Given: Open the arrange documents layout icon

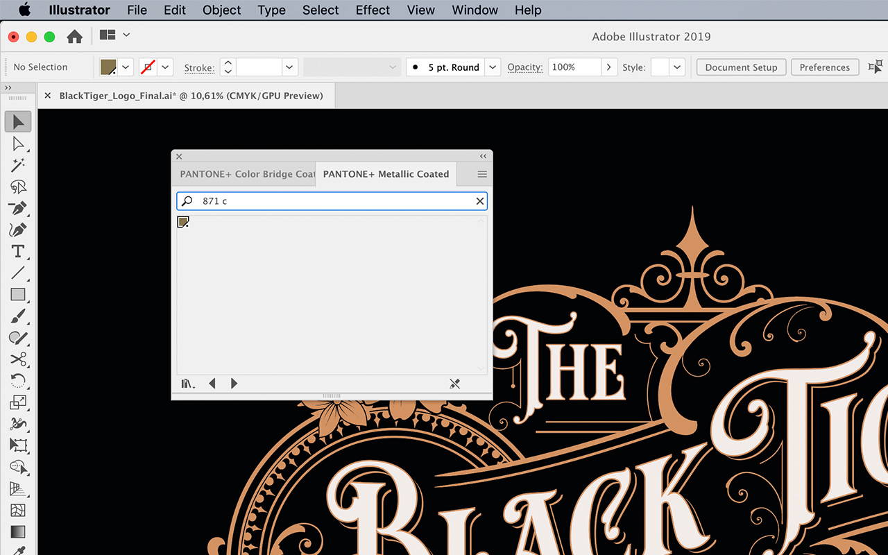Looking at the screenshot, I should point(108,35).
